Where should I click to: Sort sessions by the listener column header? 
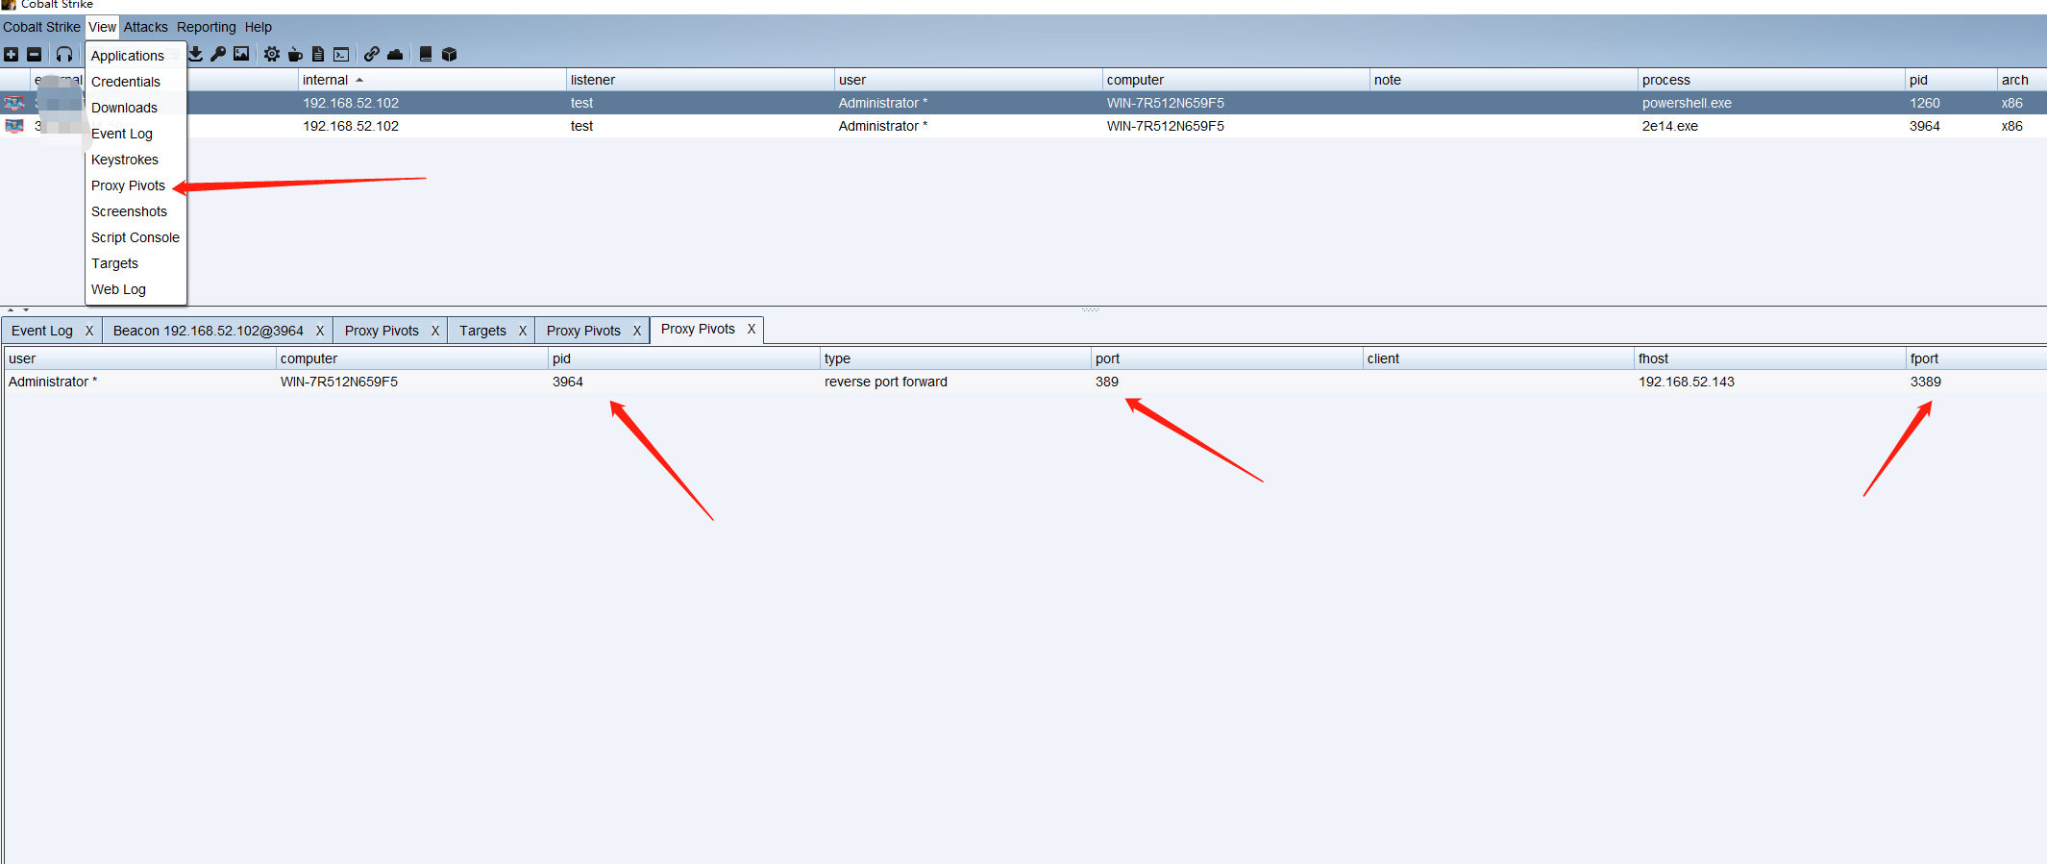(x=700, y=80)
